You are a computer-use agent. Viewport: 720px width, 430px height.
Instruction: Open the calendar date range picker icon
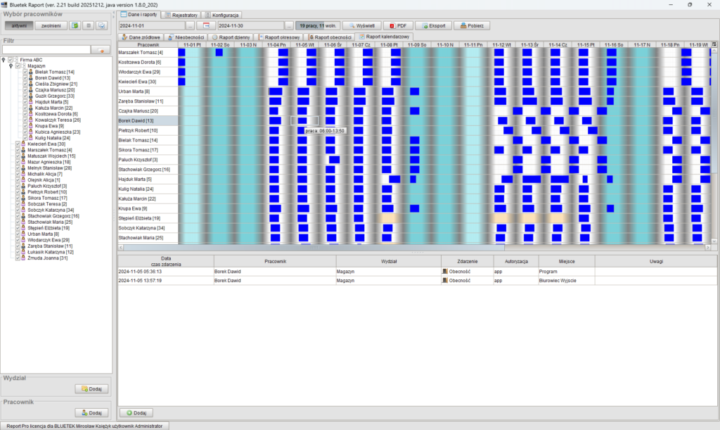click(x=207, y=25)
